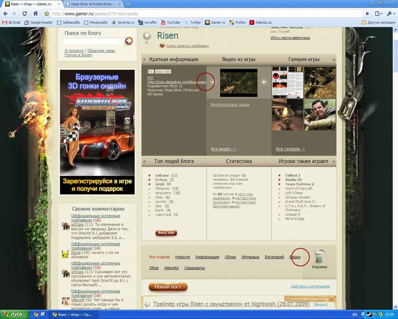Open the Rabota.ua bookmark
Viewport: 398px width, 319px height.
[260, 22]
